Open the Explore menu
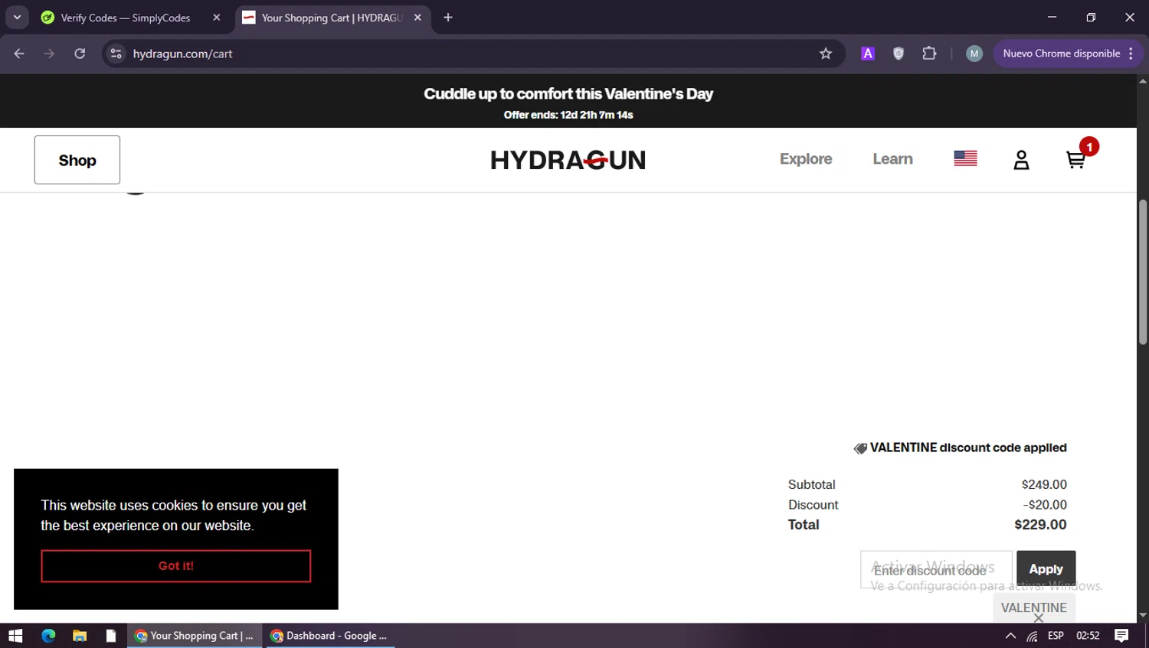This screenshot has height=648, width=1149. click(x=806, y=159)
